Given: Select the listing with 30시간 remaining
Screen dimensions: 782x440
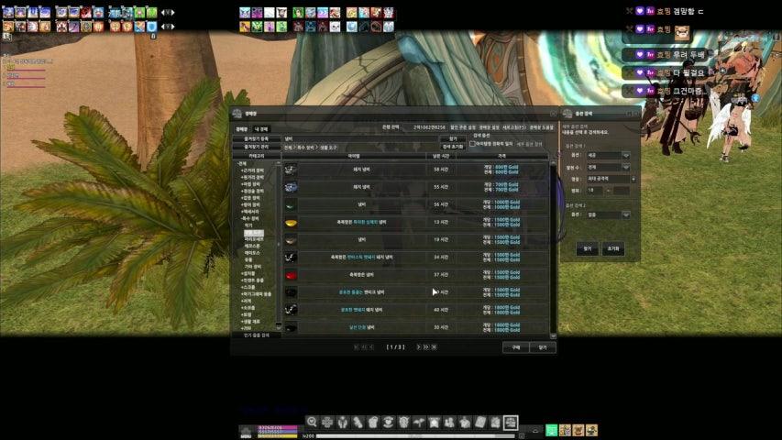Looking at the screenshot, I should 416,327.
